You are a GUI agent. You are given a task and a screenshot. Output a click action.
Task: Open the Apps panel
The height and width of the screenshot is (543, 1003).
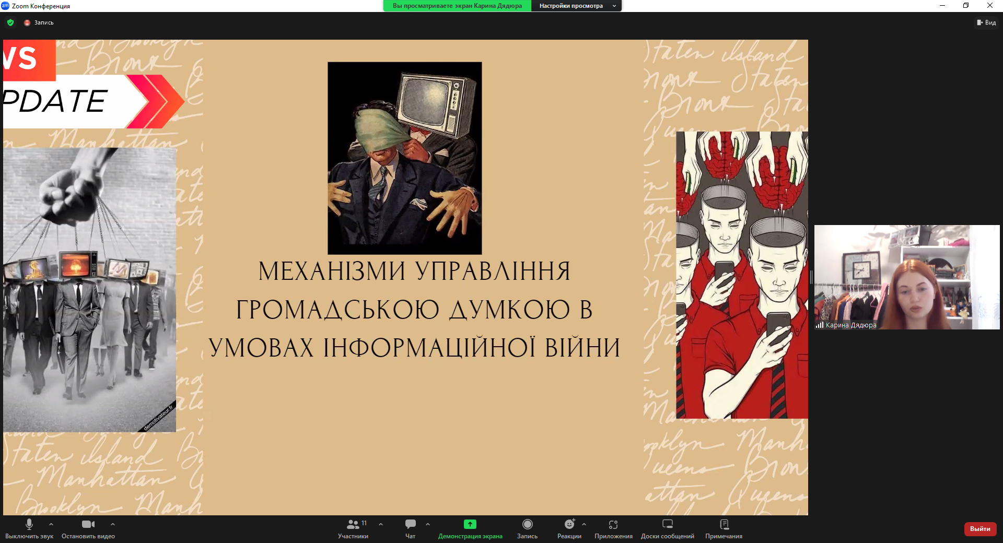pos(613,528)
